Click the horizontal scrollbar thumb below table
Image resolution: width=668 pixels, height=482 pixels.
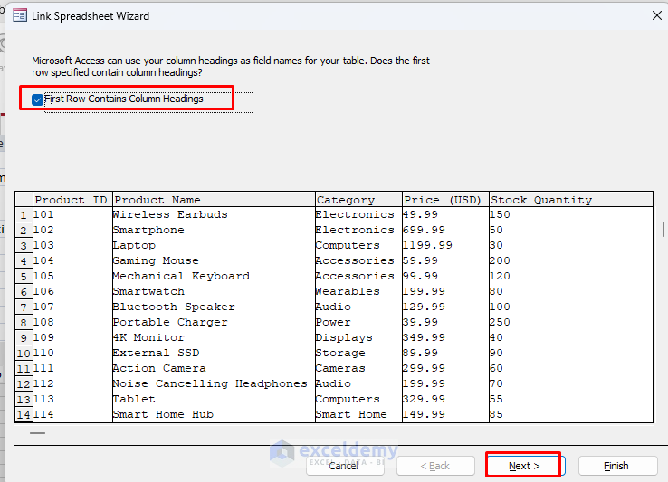[x=37, y=433]
